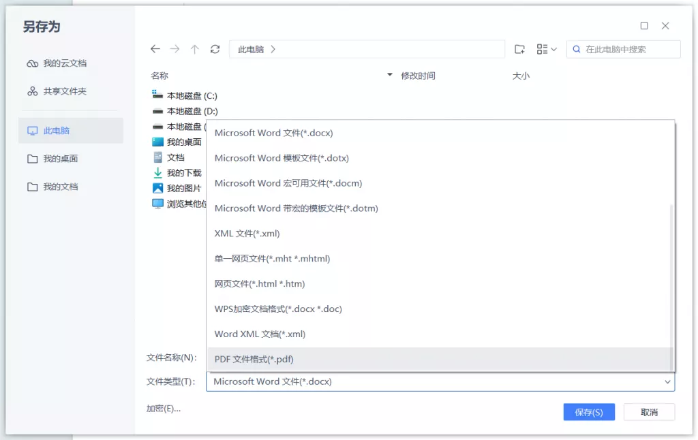Choose Microsoft Word 文件(*.docx) option
The image size is (698, 440).
click(x=438, y=133)
